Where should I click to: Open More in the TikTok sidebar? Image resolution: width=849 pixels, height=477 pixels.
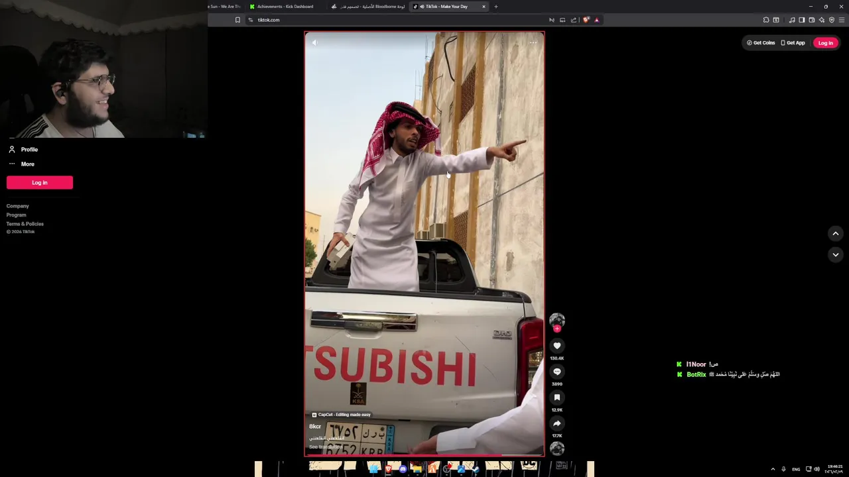click(x=21, y=164)
